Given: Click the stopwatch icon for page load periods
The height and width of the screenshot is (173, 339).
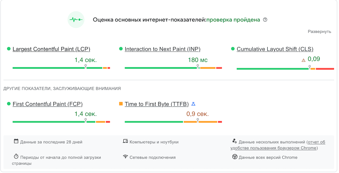Looking at the screenshot, I should [16, 156].
